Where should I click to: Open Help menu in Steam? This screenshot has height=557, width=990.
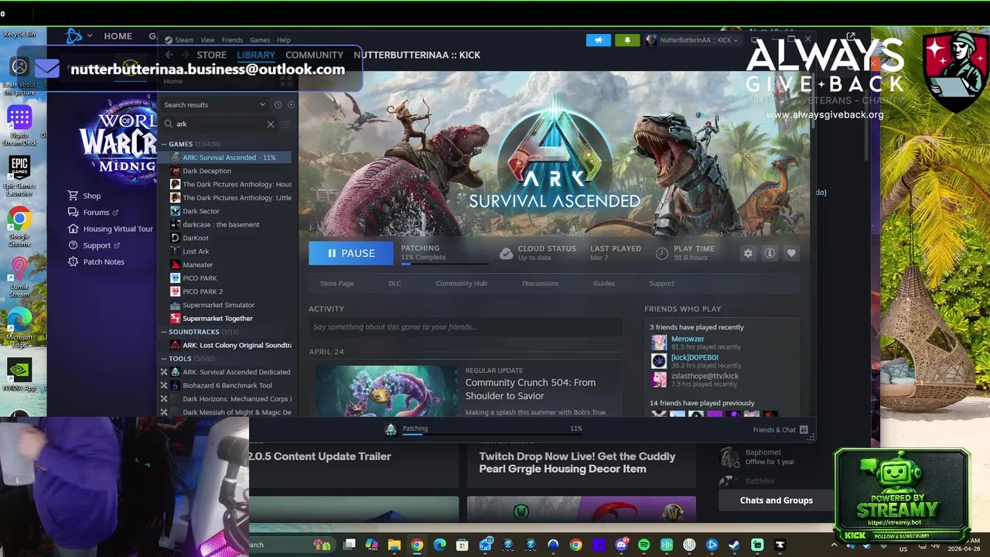[284, 40]
